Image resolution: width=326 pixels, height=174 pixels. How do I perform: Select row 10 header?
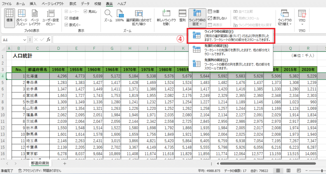point(3,115)
